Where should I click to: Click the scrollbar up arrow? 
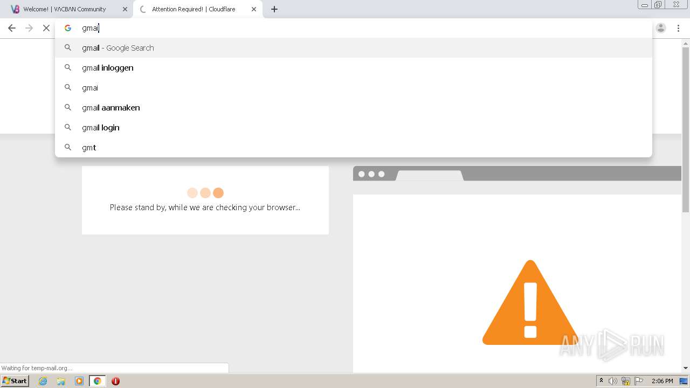(x=686, y=43)
